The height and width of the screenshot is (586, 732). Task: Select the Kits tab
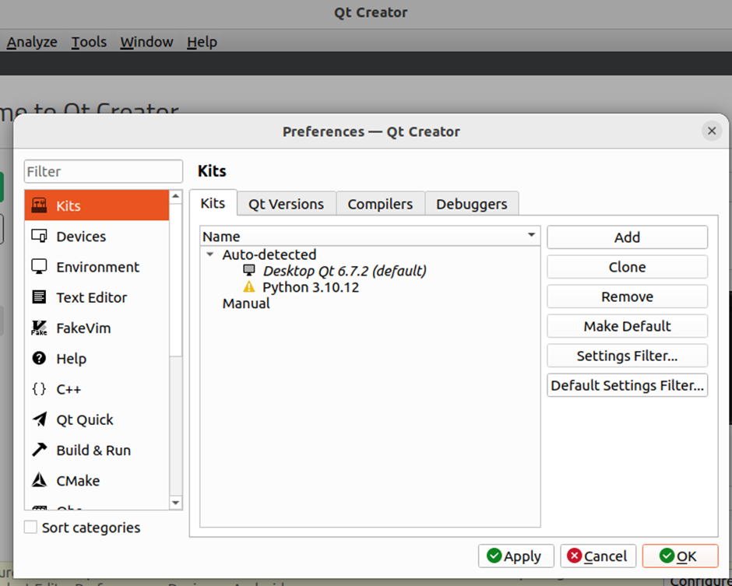click(213, 203)
